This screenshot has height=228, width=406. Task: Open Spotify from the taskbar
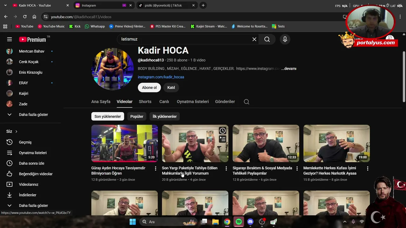pos(239,222)
